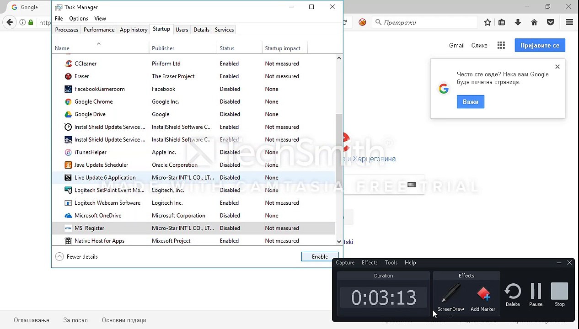The image size is (579, 329).
Task: Switch to the Users tab
Action: click(x=182, y=30)
